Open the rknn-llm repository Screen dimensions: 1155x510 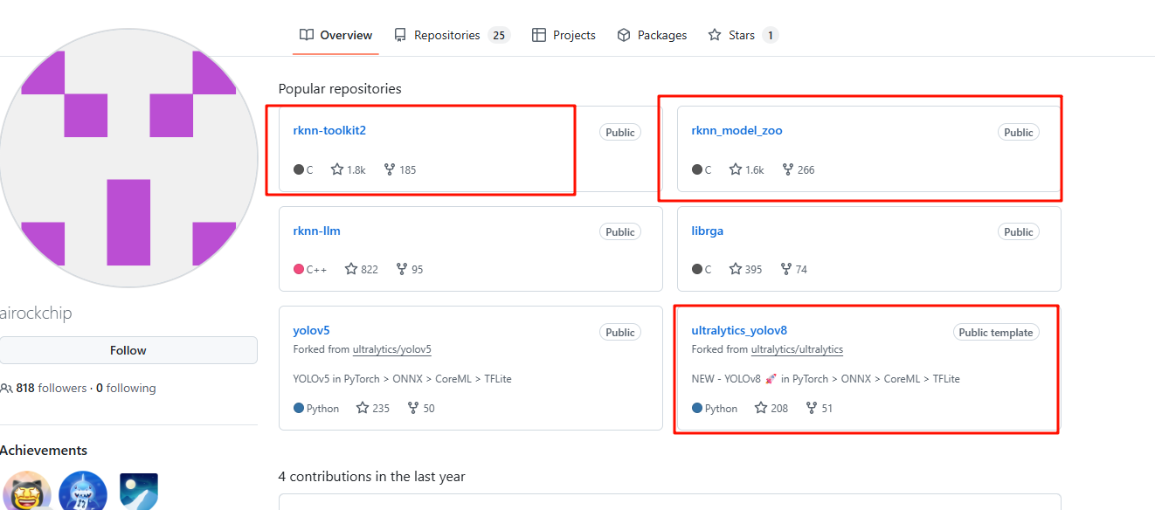[x=316, y=231]
